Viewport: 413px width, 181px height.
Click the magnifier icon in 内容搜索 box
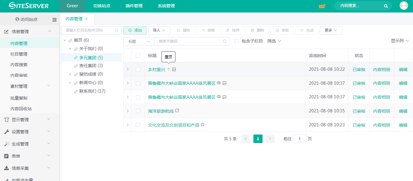point(386,6)
